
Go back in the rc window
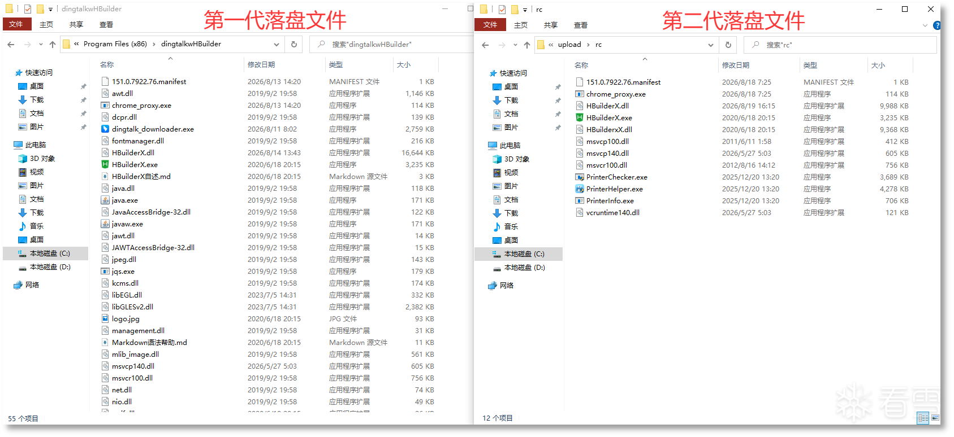coord(485,45)
